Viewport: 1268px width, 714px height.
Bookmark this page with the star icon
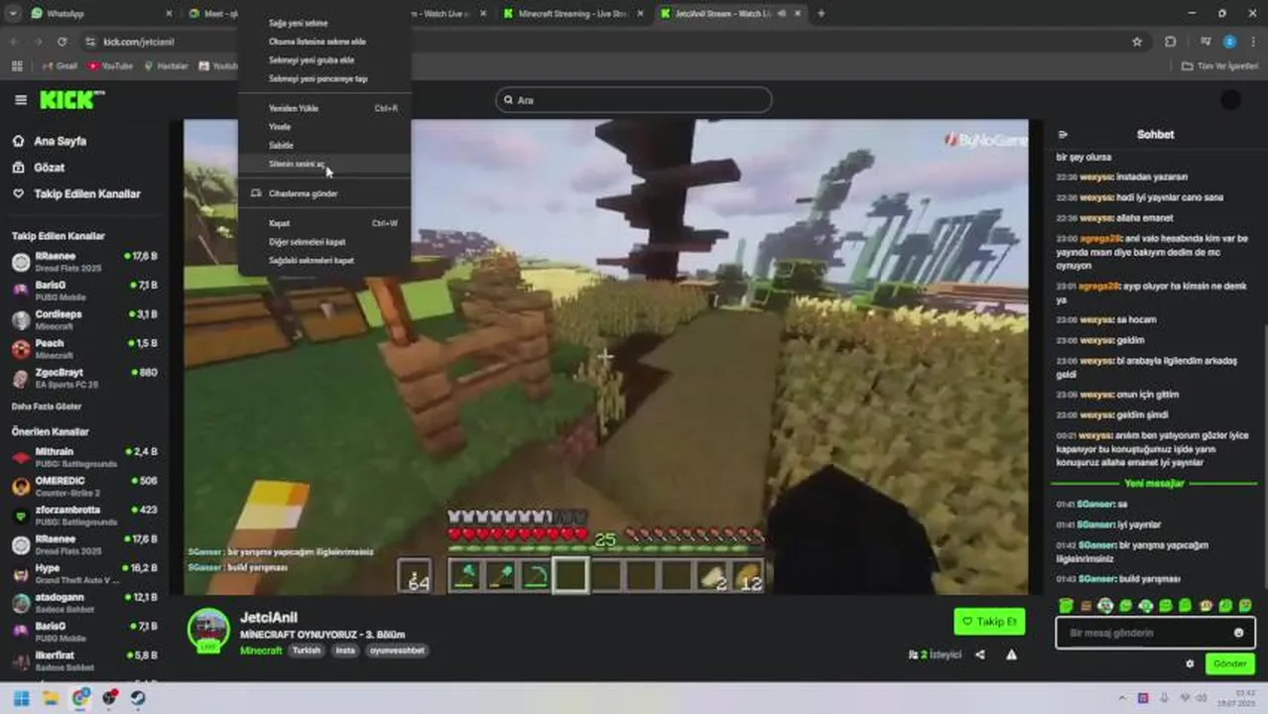pos(1137,42)
